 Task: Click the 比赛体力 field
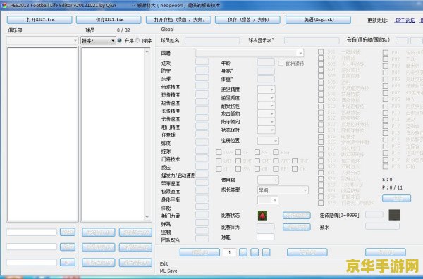[266, 227]
